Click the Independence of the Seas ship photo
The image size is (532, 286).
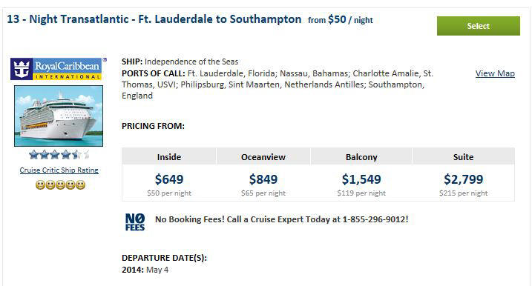click(x=59, y=116)
